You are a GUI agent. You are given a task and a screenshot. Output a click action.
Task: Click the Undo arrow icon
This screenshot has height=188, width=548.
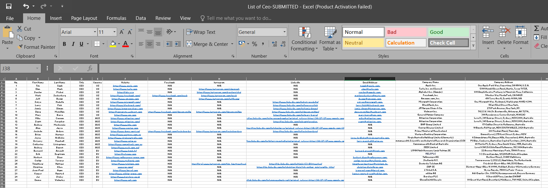[26, 7]
